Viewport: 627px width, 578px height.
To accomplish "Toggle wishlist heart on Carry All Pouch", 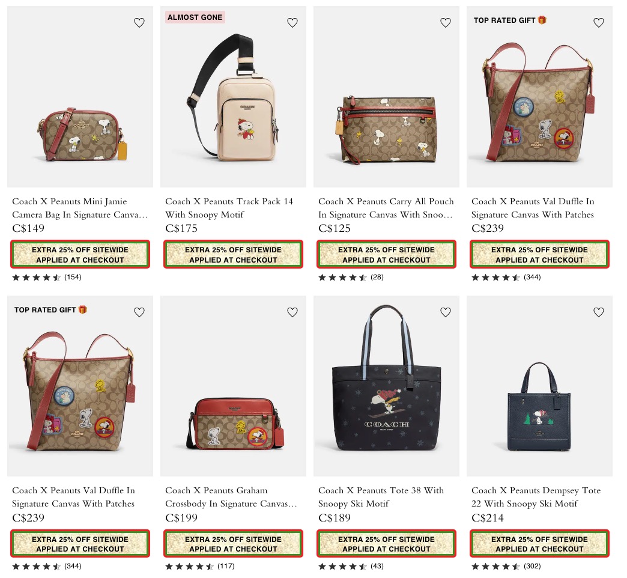I will 446,23.
